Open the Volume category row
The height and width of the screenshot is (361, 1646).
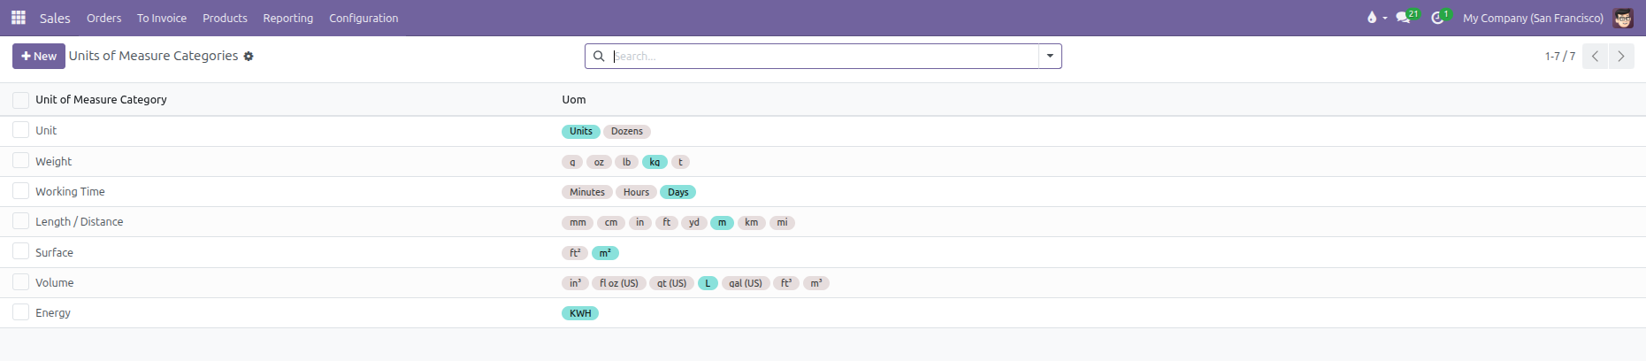[823, 283]
